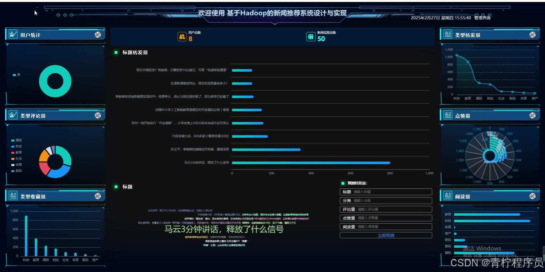Click the green marker beside 标题转发量 title
The height and width of the screenshot is (272, 545).
click(x=116, y=52)
